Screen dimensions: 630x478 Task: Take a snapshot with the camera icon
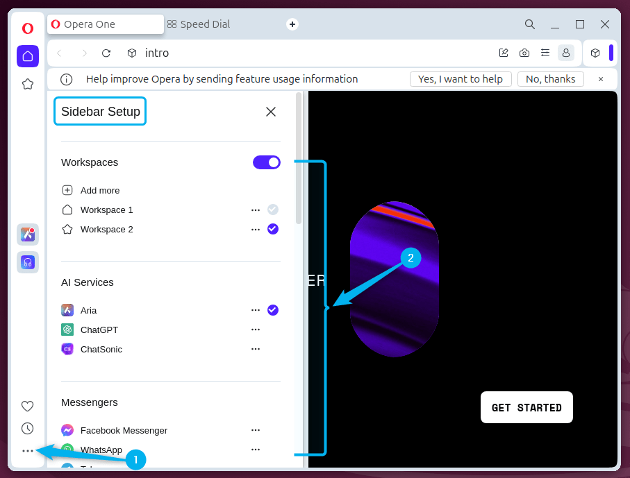(524, 53)
